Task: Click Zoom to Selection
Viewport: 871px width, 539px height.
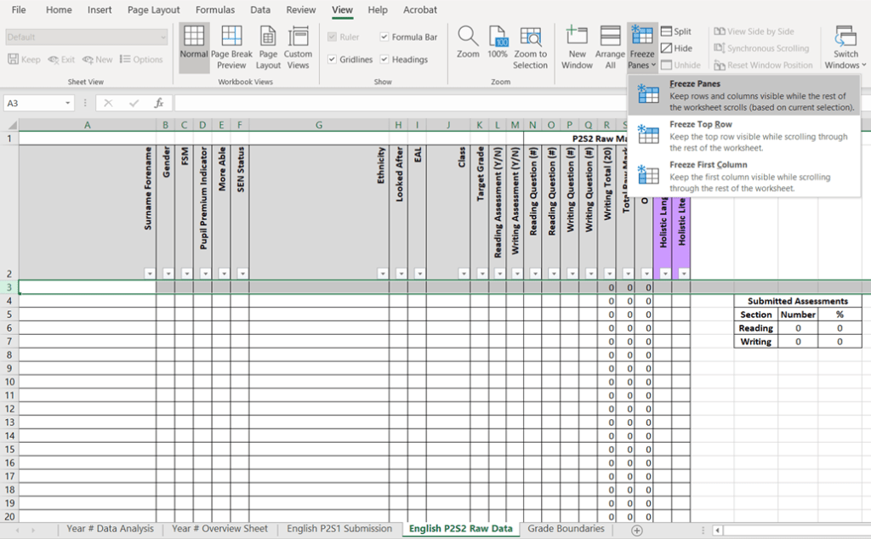Action: [531, 47]
